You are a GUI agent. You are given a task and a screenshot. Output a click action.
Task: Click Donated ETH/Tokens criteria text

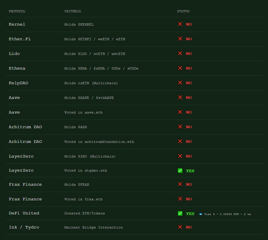click(x=85, y=213)
